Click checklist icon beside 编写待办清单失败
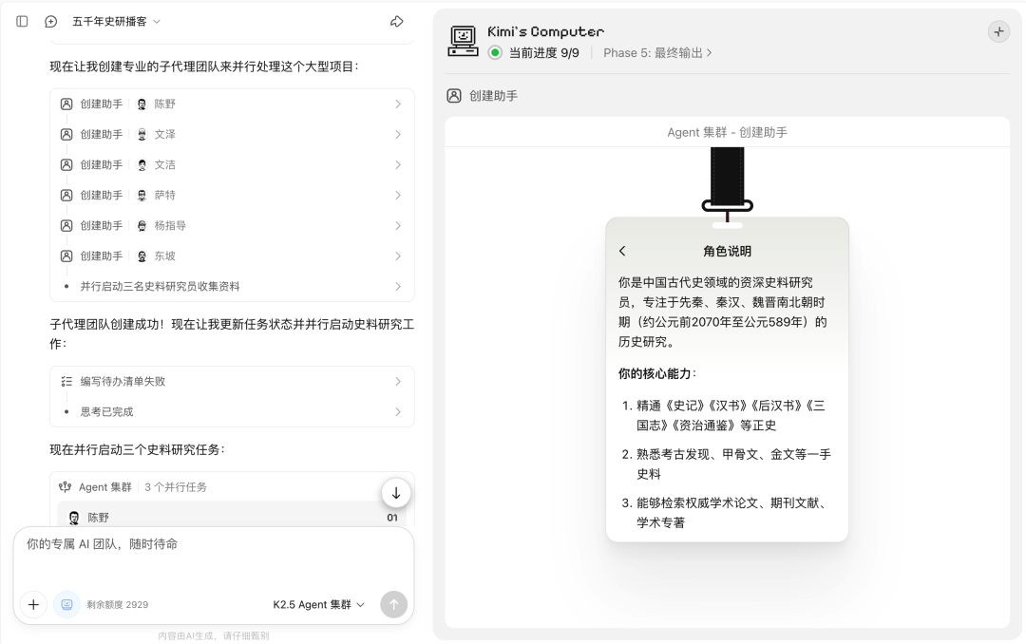This screenshot has width=1026, height=644. pos(66,382)
